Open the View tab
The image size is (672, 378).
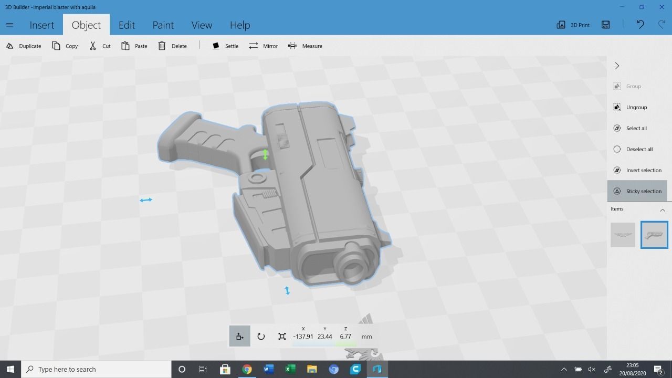202,25
